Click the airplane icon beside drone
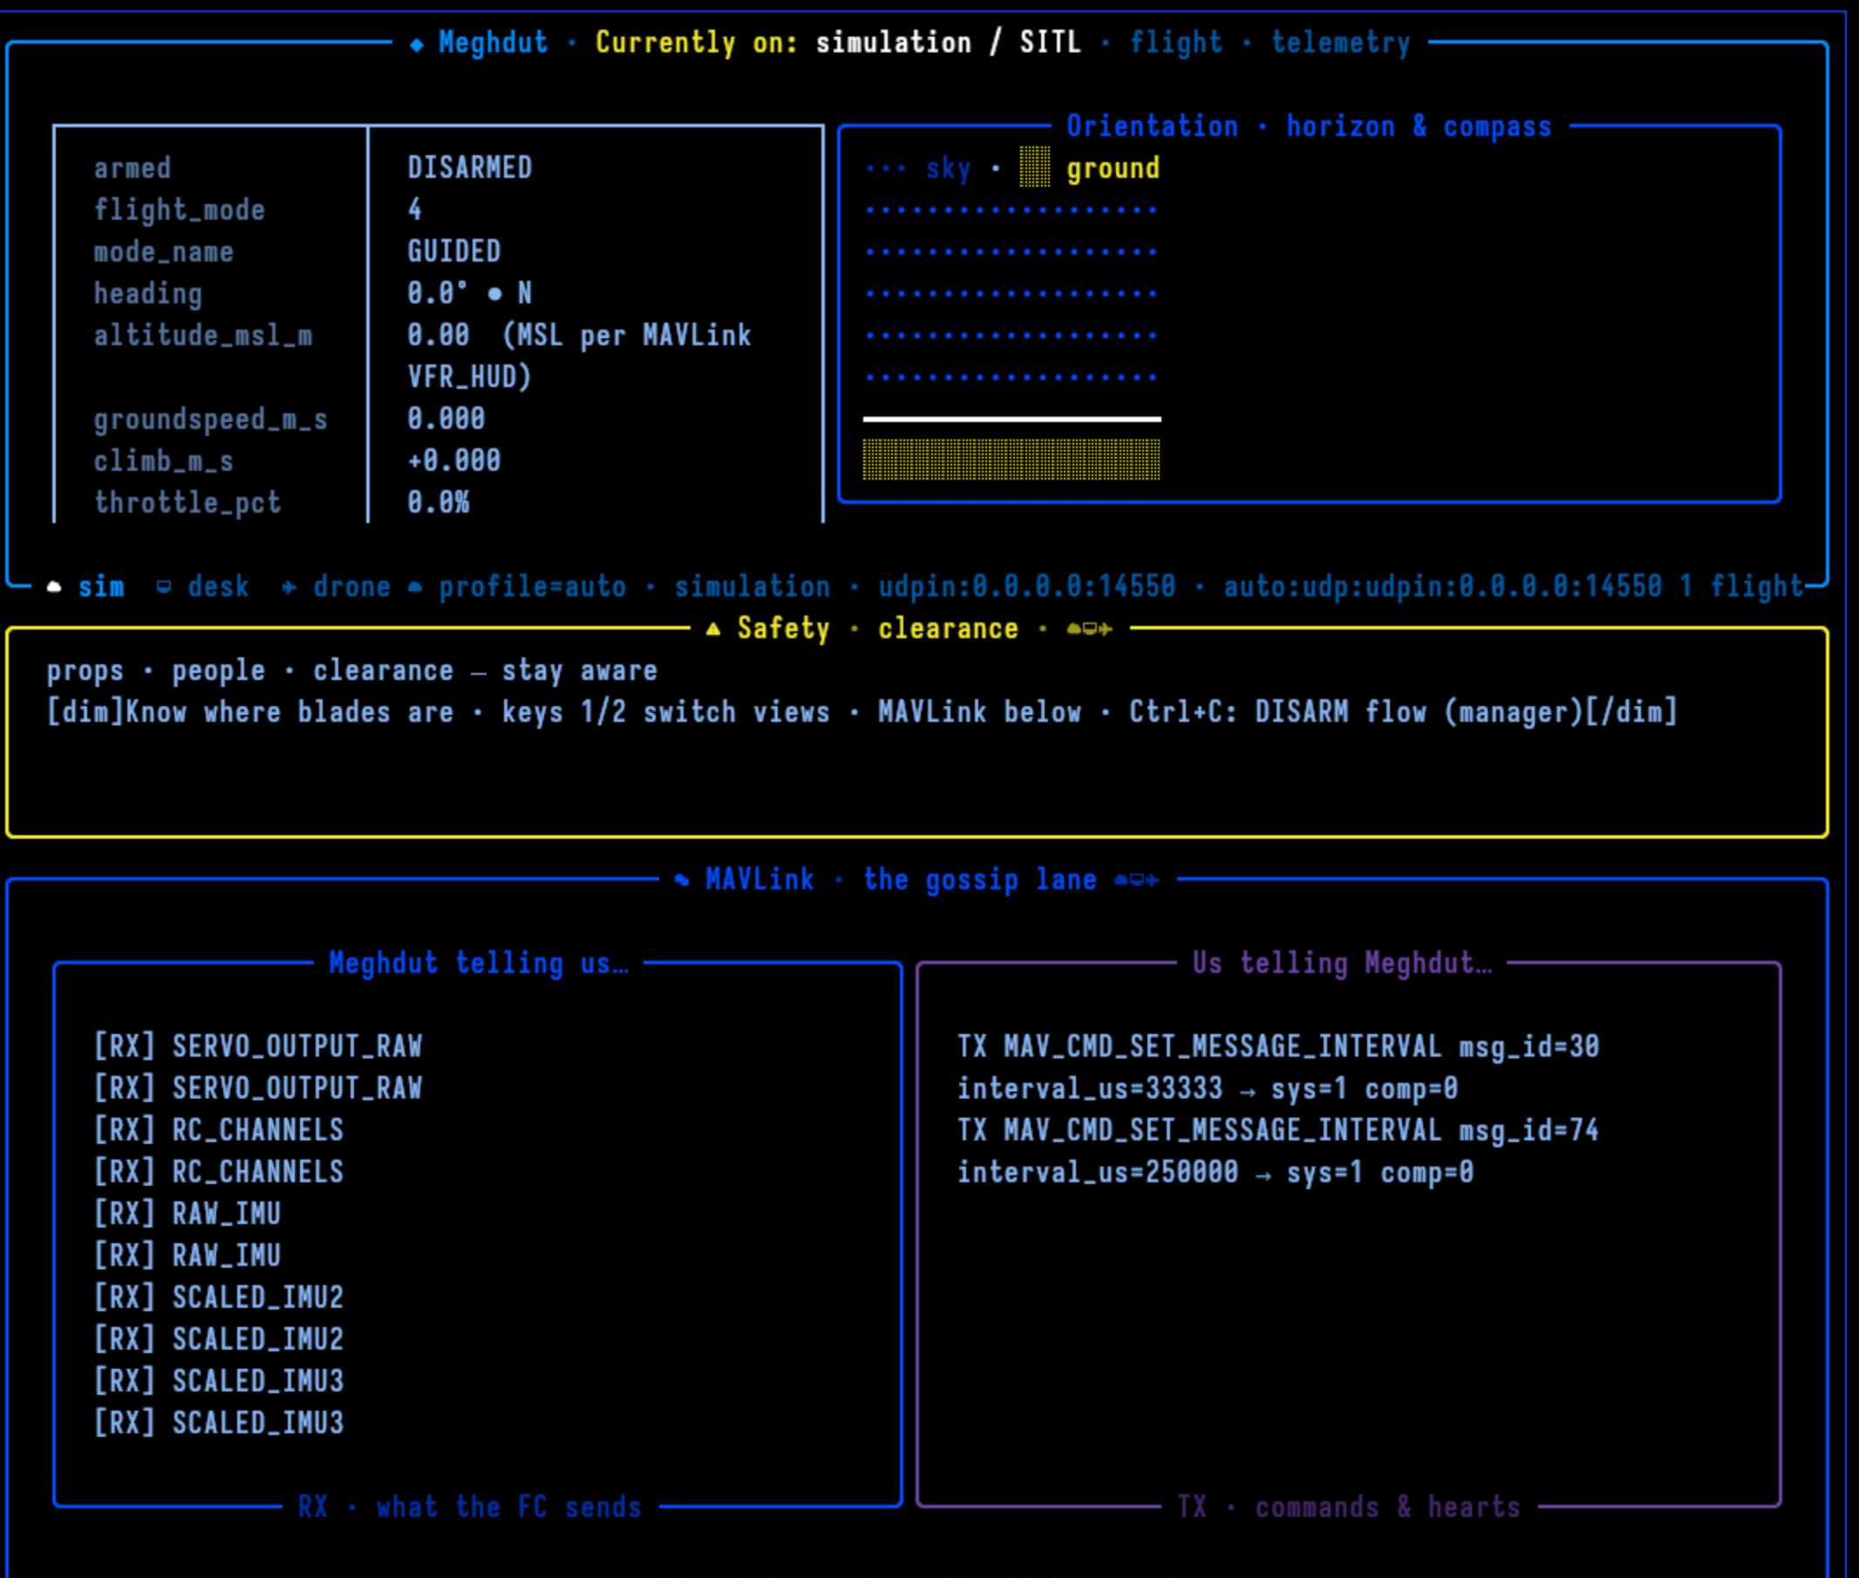The width and height of the screenshot is (1859, 1578). click(x=289, y=588)
